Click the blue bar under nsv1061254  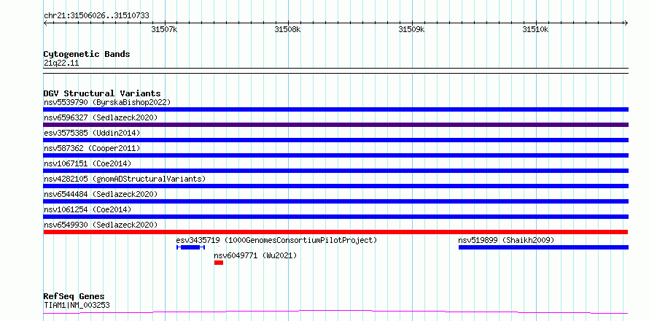tap(335, 217)
